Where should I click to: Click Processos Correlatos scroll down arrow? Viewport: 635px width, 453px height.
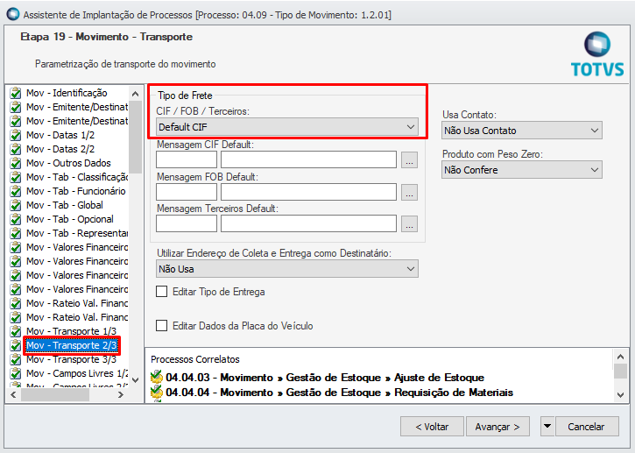(620, 394)
